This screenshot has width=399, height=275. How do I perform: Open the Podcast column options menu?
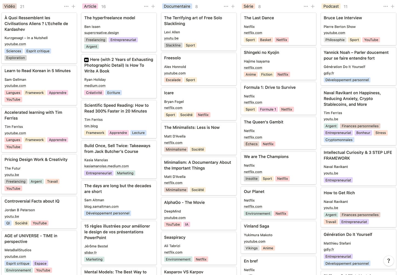pyautogui.click(x=386, y=6)
